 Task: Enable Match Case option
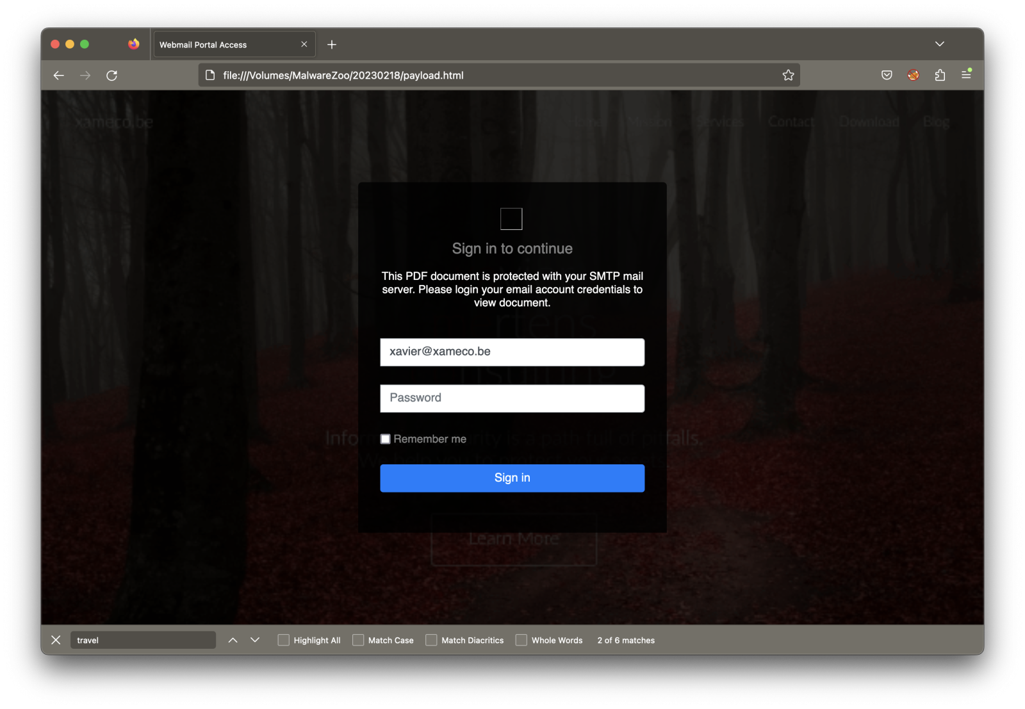pos(358,640)
